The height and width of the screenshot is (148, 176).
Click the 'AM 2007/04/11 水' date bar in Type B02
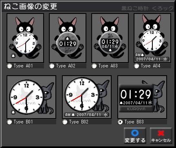coord(86,115)
